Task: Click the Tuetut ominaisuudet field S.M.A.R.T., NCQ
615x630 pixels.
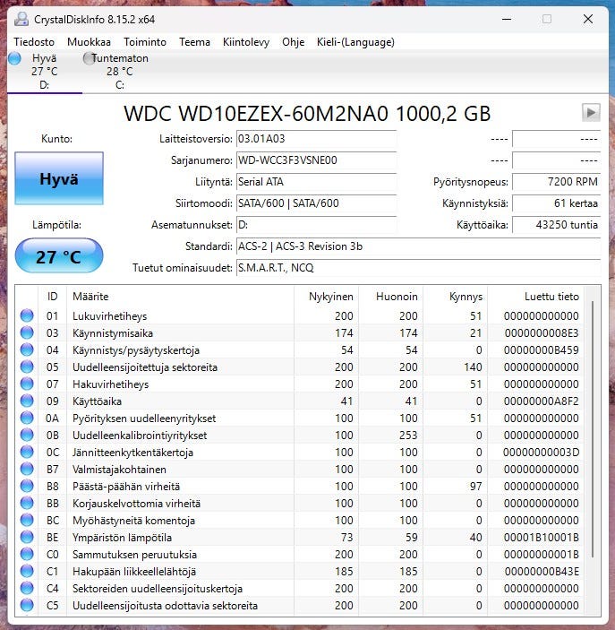Action: [x=418, y=268]
